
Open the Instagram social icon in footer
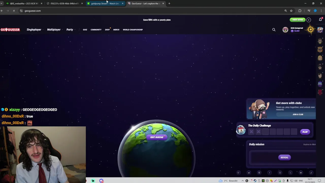pyautogui.click(x=280, y=173)
